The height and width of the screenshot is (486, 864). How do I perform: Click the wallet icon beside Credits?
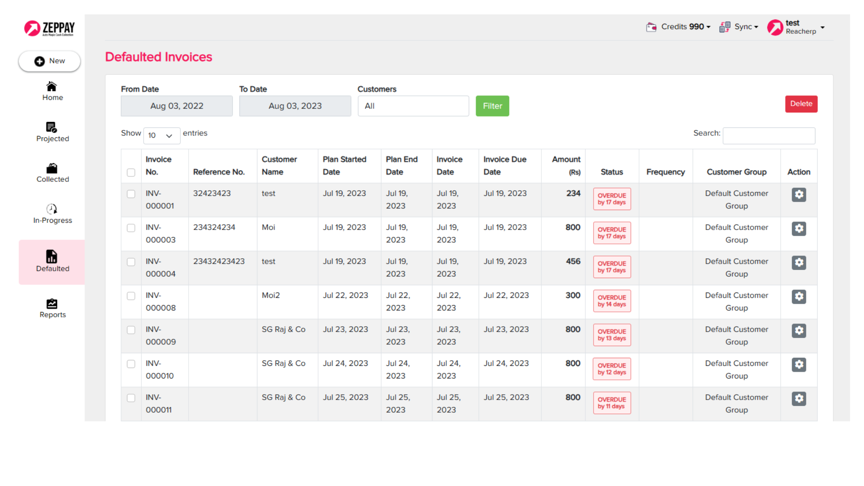click(651, 27)
